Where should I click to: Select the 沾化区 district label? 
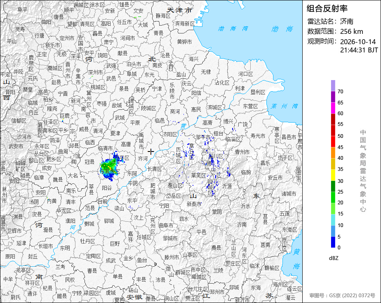point(222,83)
